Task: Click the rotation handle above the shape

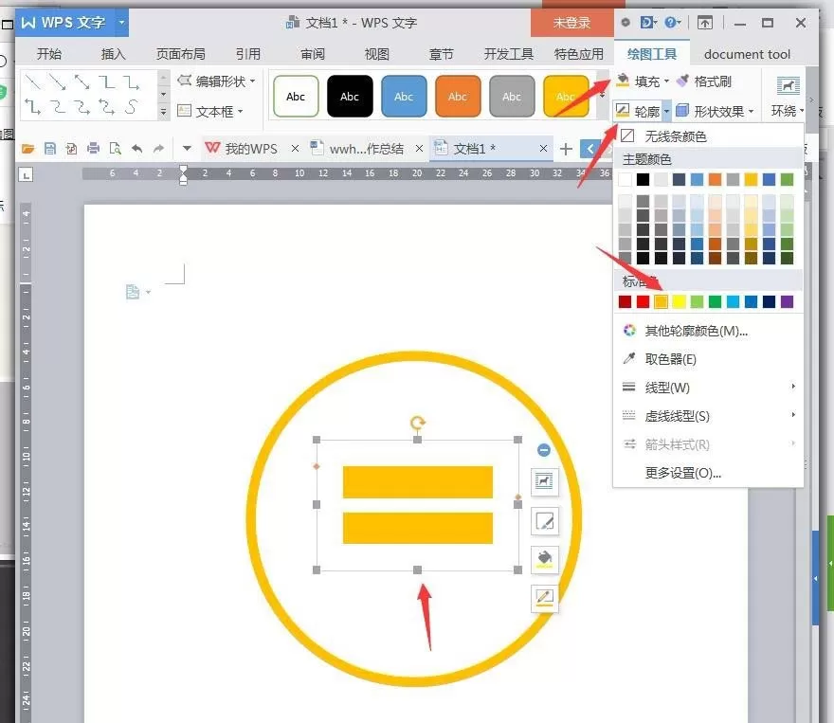Action: click(418, 423)
